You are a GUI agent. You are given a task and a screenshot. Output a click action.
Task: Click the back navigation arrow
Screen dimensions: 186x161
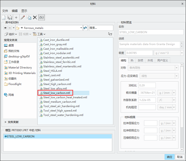click(5, 28)
